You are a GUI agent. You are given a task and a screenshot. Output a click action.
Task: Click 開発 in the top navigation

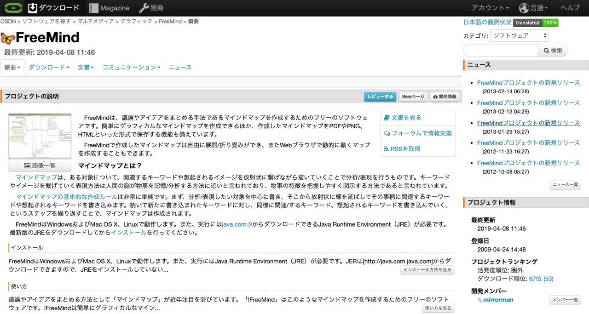(157, 8)
